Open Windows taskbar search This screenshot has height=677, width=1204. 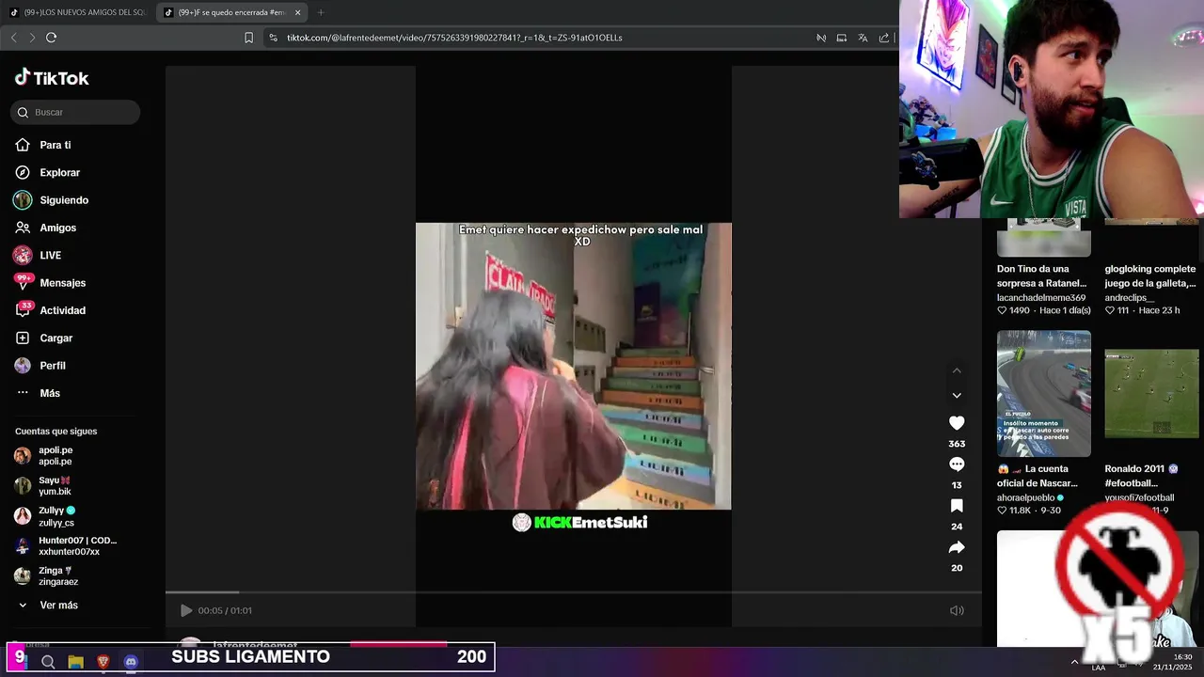[x=48, y=662]
